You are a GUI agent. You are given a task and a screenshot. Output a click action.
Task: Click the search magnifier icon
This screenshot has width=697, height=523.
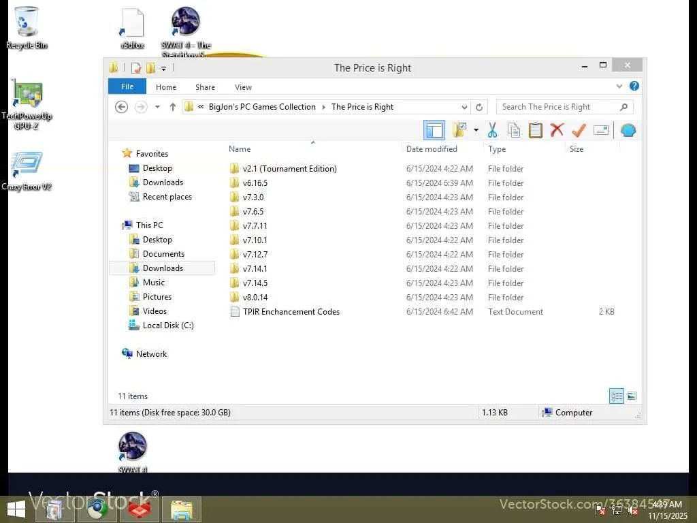[x=623, y=107]
